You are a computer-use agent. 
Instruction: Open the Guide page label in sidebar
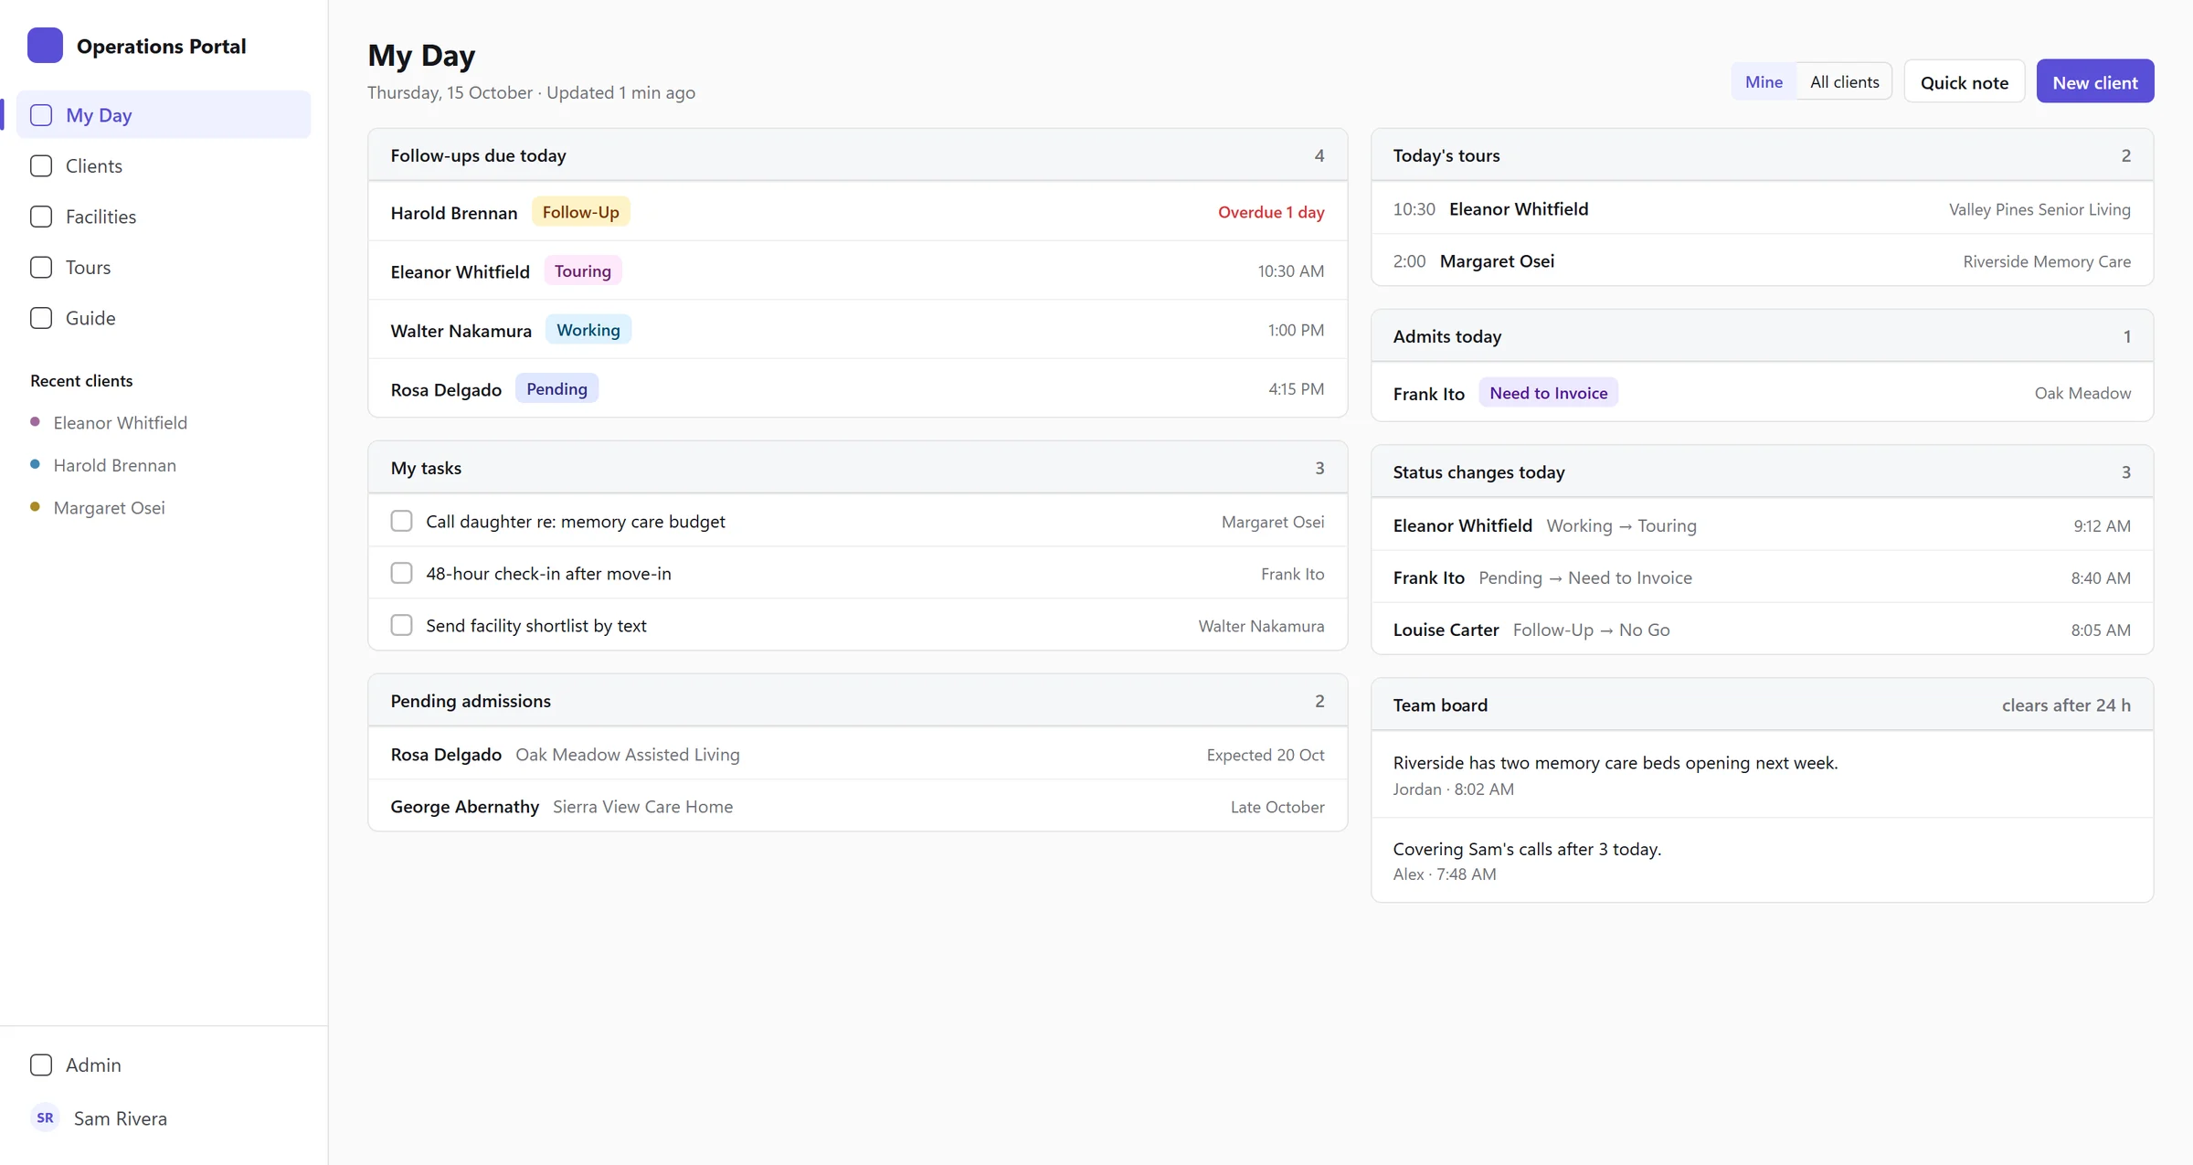pos(90,318)
